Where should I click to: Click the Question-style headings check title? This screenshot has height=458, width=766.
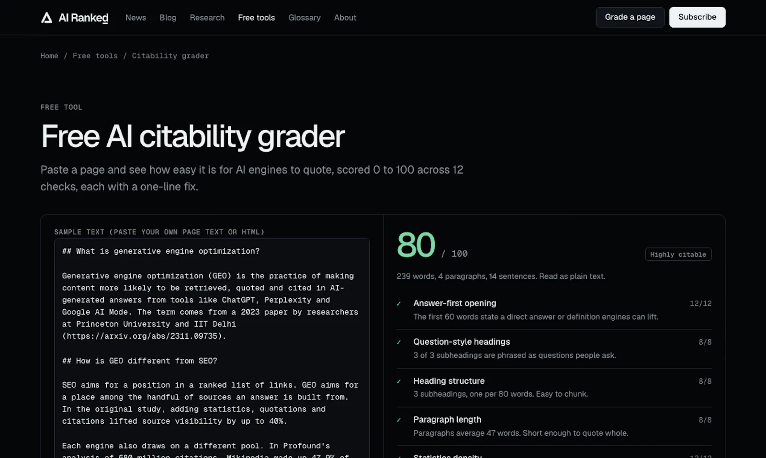tap(462, 342)
